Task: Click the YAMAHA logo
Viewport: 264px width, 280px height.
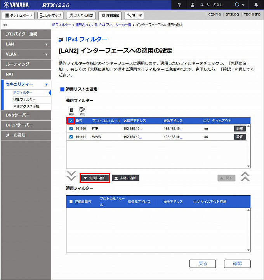Action: pos(16,5)
